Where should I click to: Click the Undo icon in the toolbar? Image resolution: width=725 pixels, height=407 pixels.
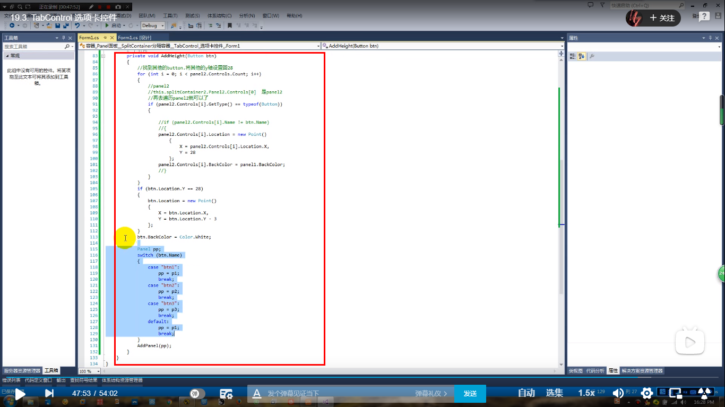[x=77, y=25]
